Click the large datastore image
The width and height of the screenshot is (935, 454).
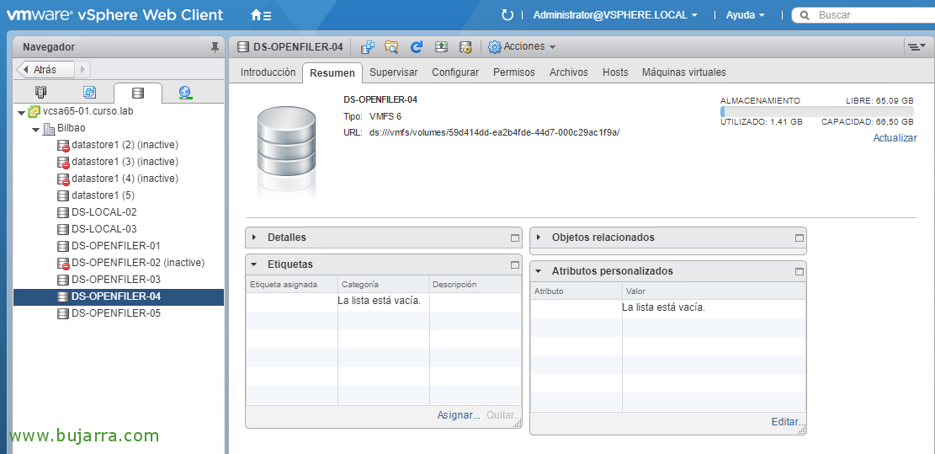tap(286, 142)
